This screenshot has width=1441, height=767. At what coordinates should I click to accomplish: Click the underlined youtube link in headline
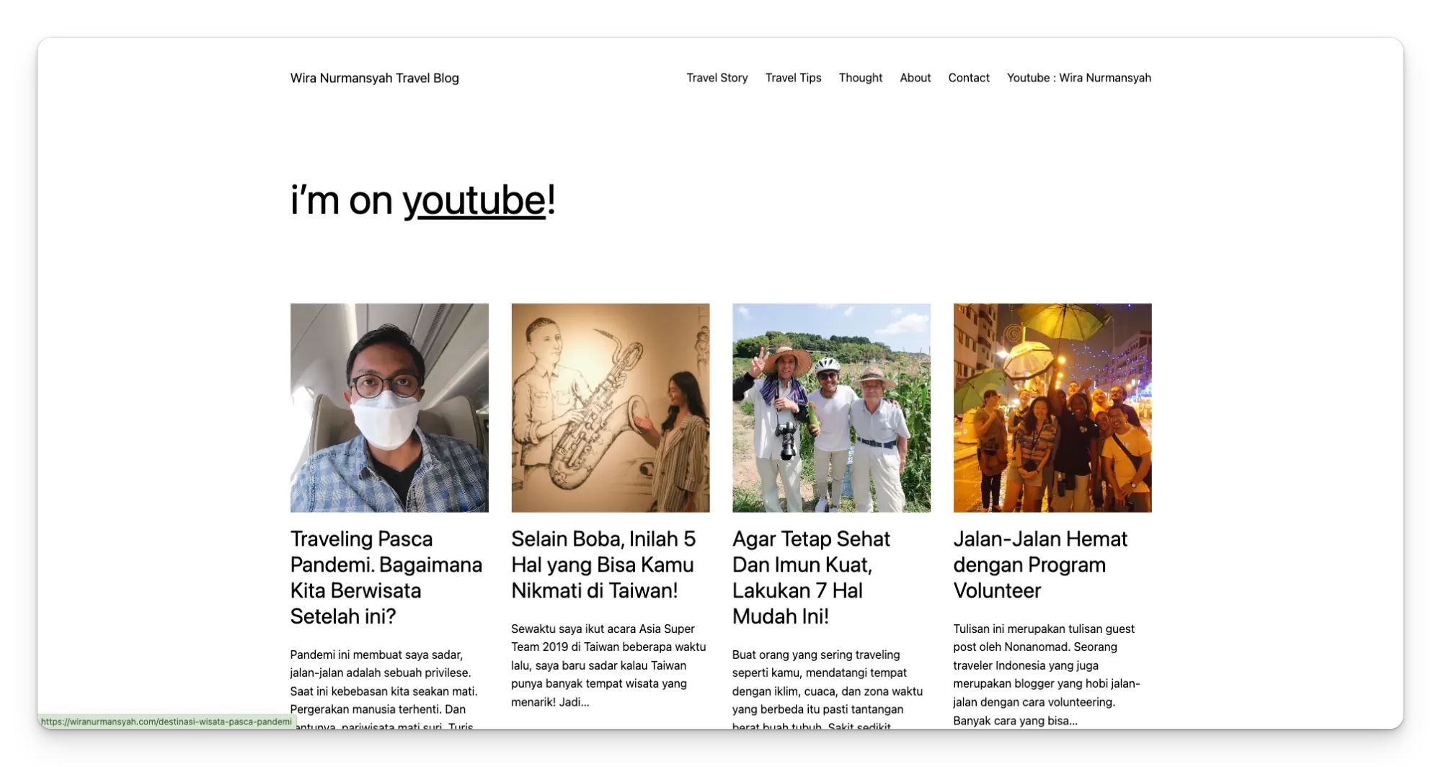474,200
